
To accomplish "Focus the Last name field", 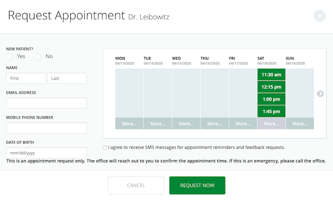I will [x=67, y=78].
